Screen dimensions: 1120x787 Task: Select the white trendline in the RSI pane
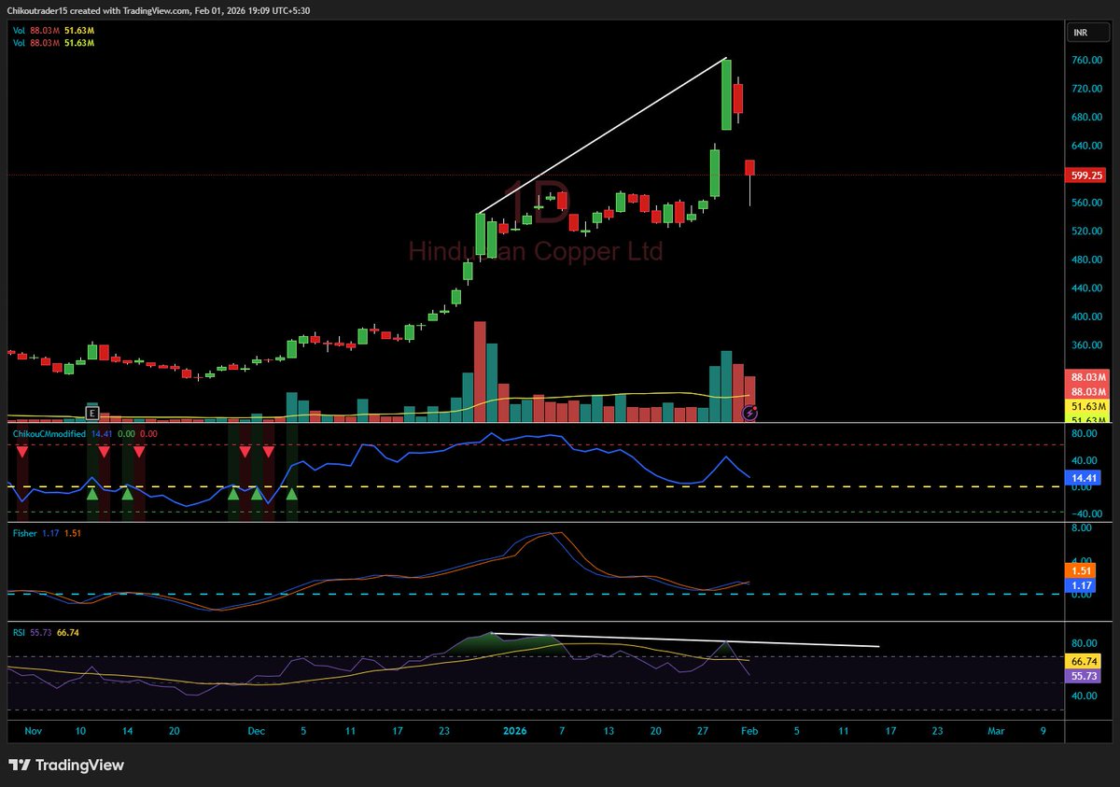[x=683, y=639]
